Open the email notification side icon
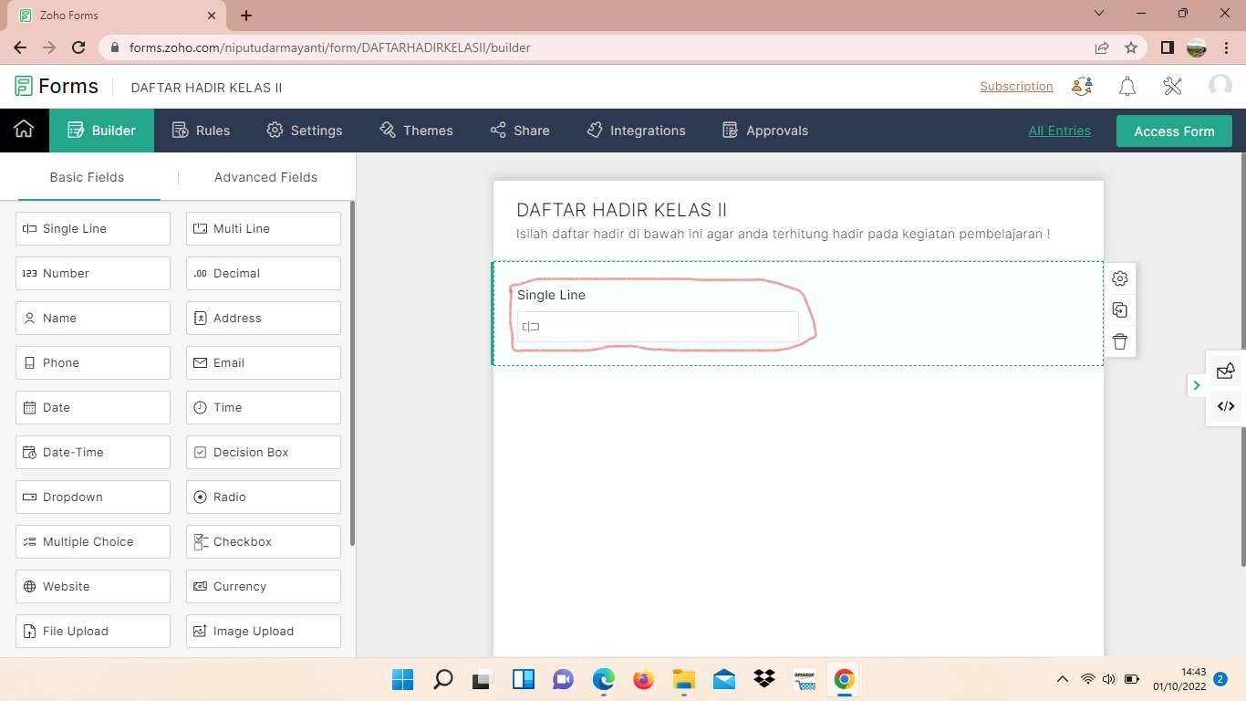The width and height of the screenshot is (1246, 701). [x=1226, y=370]
